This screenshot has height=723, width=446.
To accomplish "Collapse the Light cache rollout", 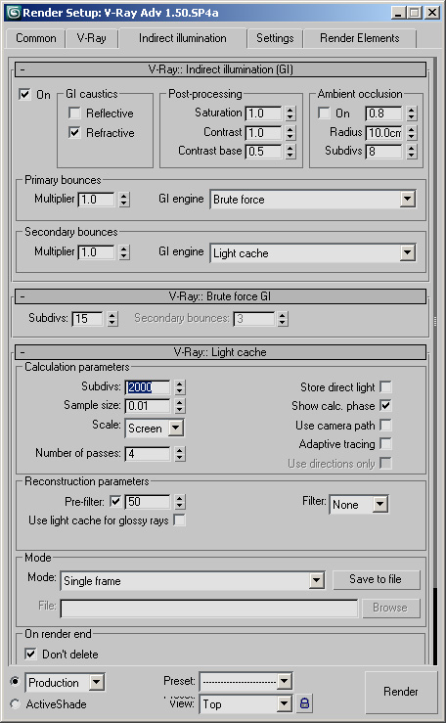I will [220, 352].
